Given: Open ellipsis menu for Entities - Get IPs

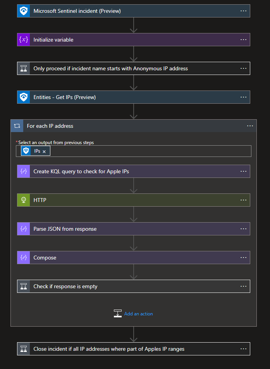Looking at the screenshot, I should click(244, 97).
